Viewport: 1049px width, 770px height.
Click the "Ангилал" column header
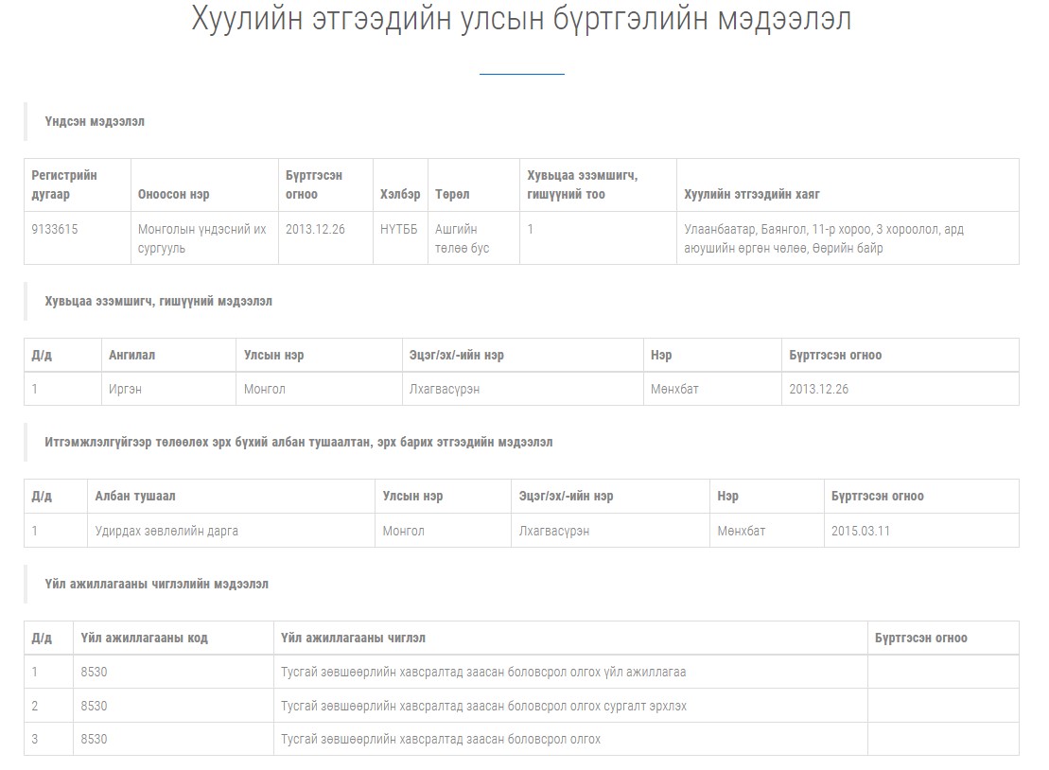pos(131,355)
